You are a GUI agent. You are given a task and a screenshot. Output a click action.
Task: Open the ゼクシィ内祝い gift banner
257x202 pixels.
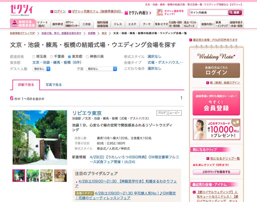pos(138,13)
